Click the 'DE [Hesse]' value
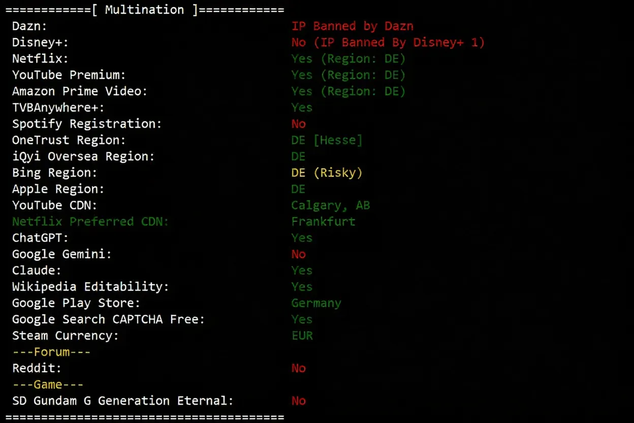The height and width of the screenshot is (423, 634). pos(327,140)
